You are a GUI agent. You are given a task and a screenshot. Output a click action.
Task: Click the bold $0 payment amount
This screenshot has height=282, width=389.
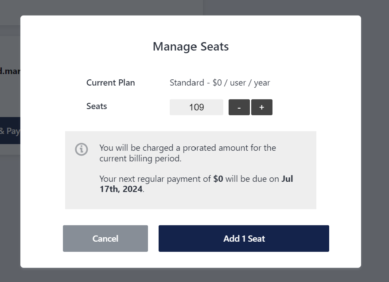218,179
